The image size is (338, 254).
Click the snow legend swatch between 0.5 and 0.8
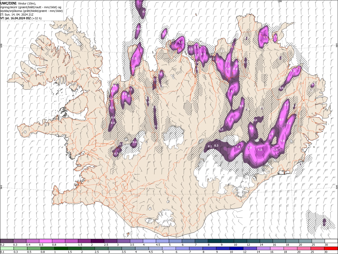click(45, 241)
